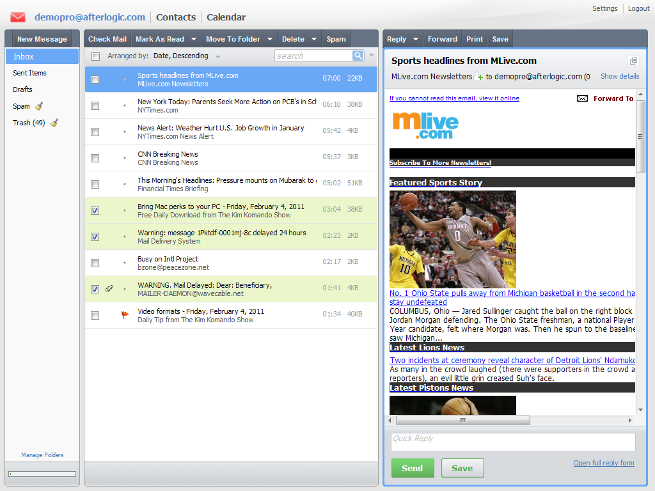Click the red flag on Video formats email

tap(125, 315)
